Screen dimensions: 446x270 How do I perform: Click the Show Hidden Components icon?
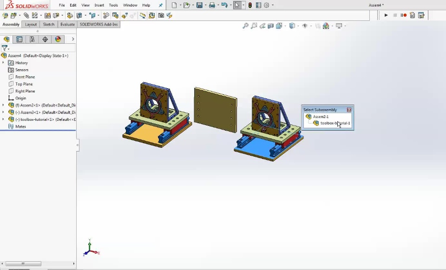(70, 15)
